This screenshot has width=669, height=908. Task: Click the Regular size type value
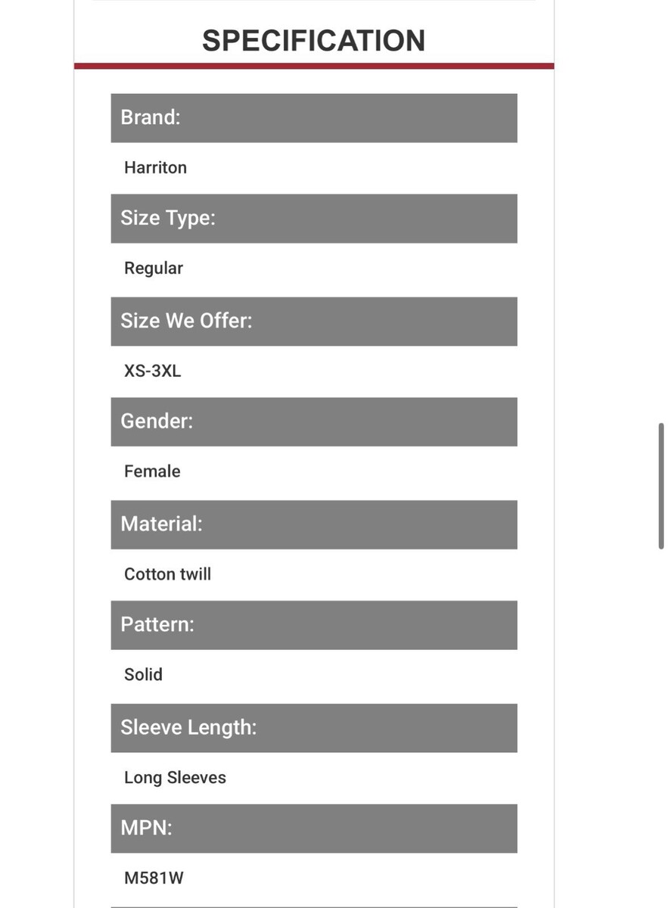click(154, 269)
